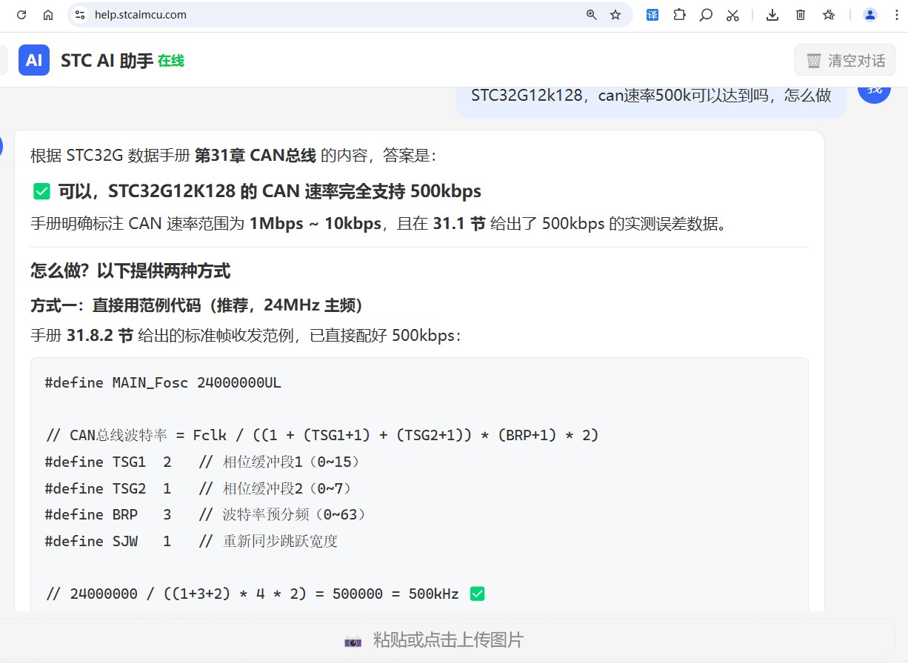Viewport: 908px width, 664px height.
Task: Clear the chat with 清空对话 button
Action: pos(845,60)
